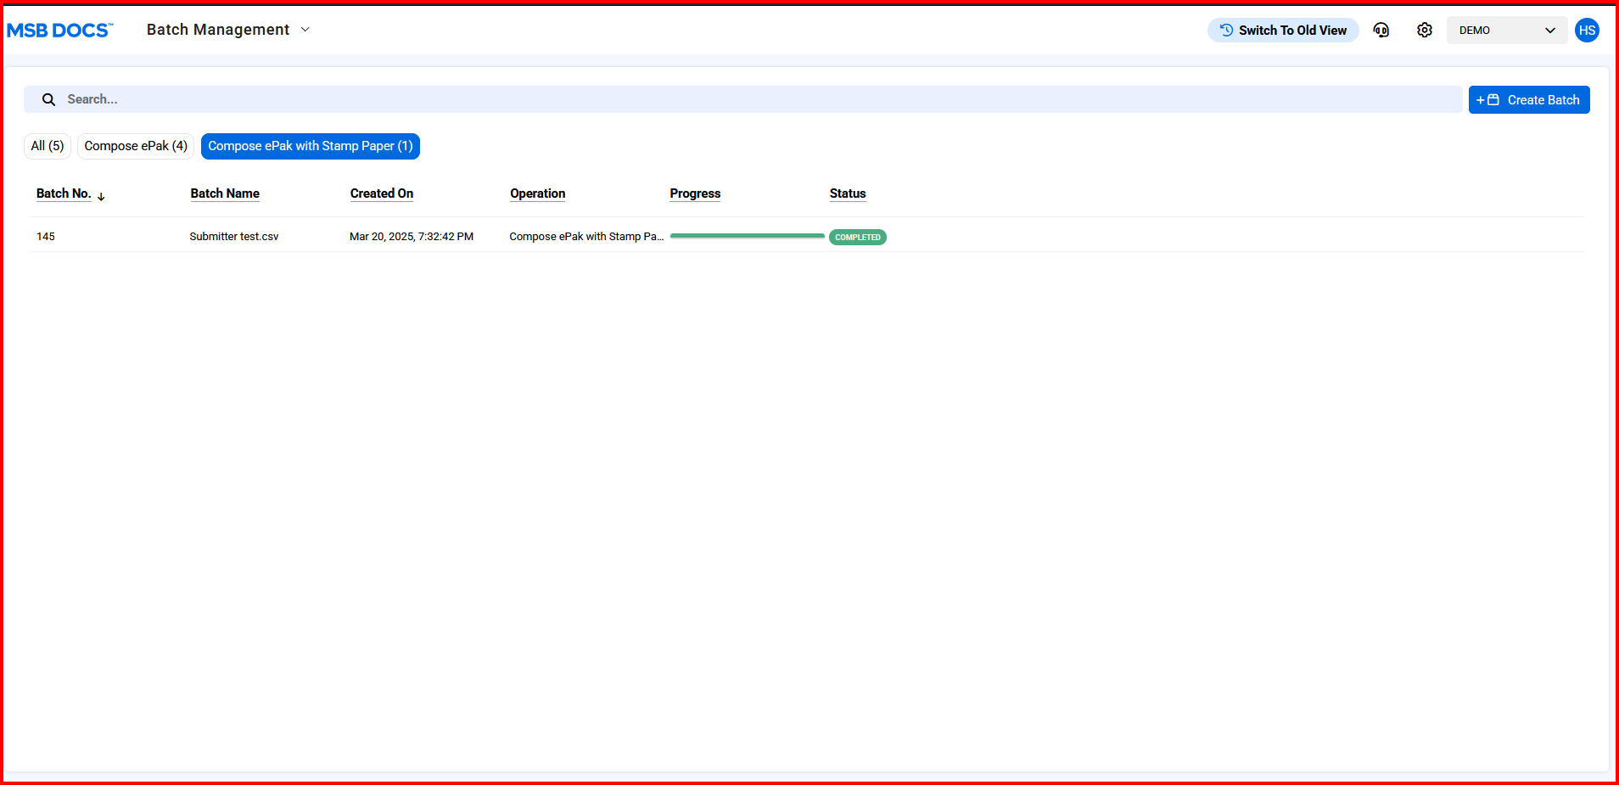Click the HS user avatar
Image resolution: width=1619 pixels, height=785 pixels.
(1586, 31)
